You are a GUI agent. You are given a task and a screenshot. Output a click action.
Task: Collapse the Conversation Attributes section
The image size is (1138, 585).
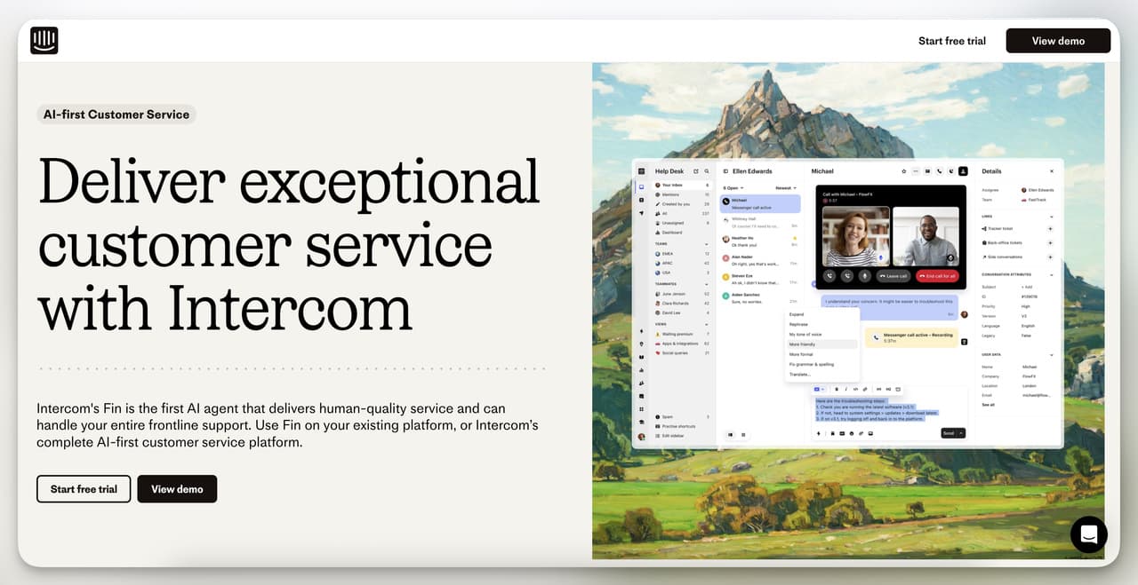click(x=1051, y=275)
